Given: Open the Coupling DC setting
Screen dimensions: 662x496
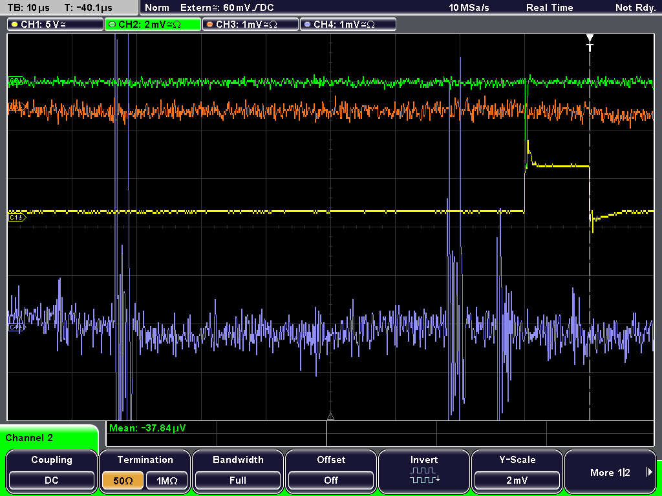Looking at the screenshot, I should coord(52,472).
